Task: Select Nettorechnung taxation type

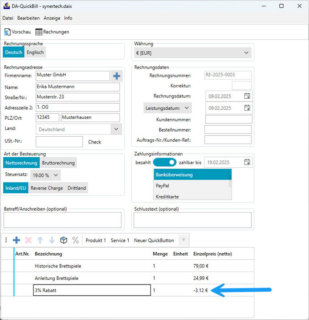Action: pos(21,163)
